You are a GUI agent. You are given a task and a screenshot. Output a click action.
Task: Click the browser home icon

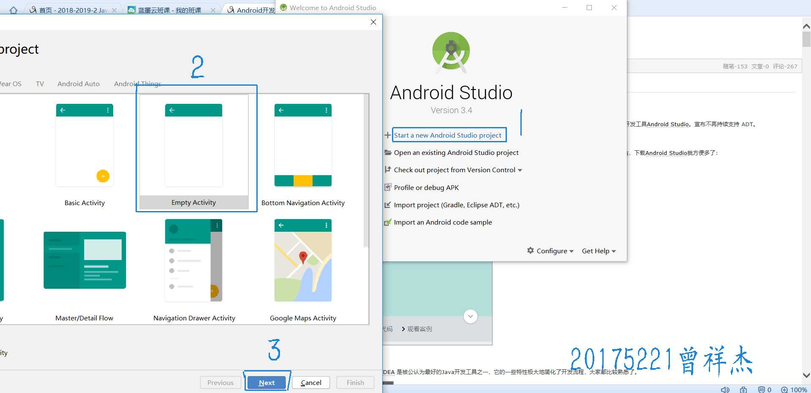tap(14, 10)
